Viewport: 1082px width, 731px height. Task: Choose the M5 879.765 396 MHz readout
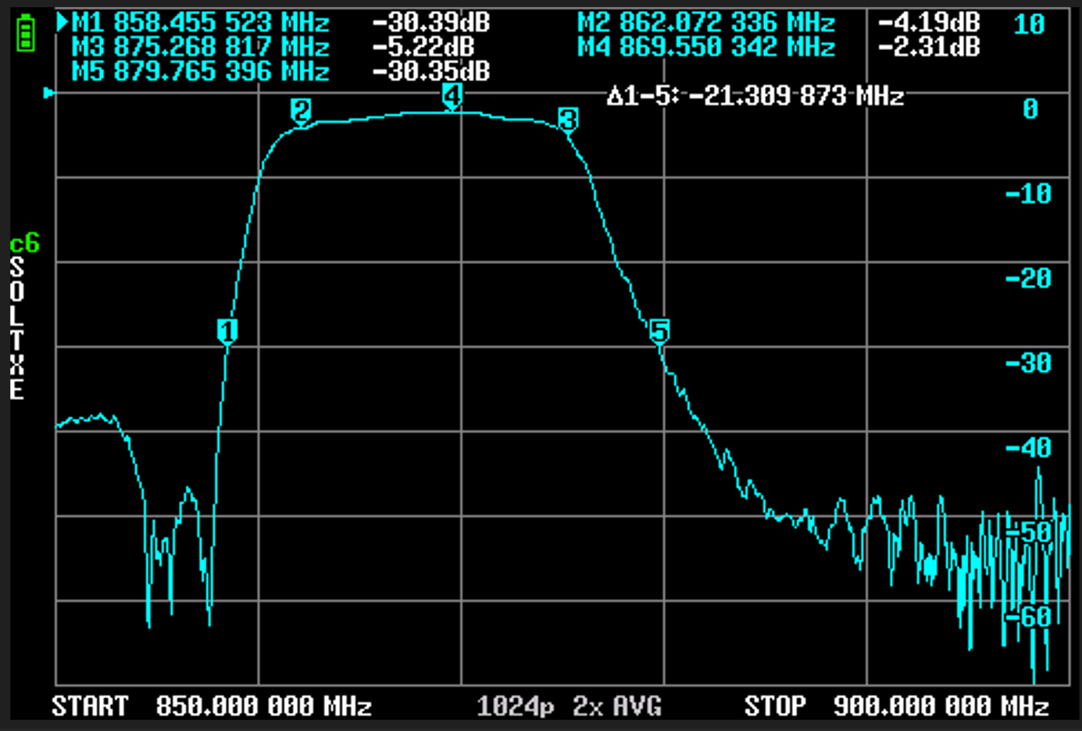click(201, 72)
